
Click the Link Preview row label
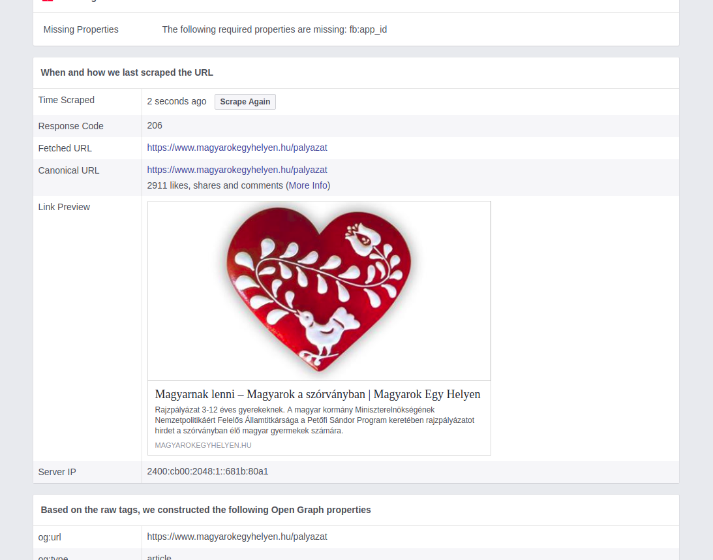64,207
